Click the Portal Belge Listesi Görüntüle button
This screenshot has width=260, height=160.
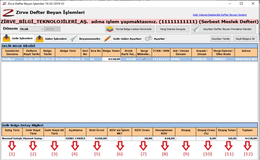130,29
